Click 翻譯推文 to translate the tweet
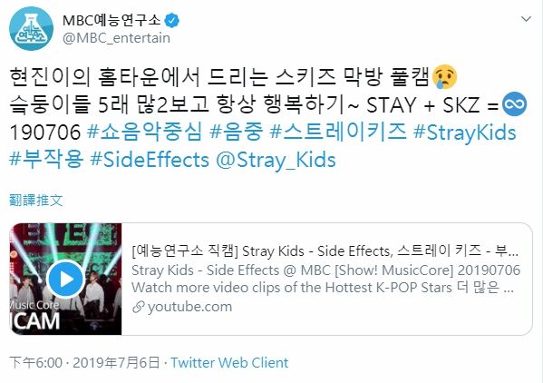 (35, 200)
